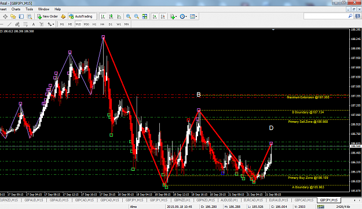The width and height of the screenshot is (362, 209).
Task: Toggle chart shift from right border
Action: [x=163, y=16]
